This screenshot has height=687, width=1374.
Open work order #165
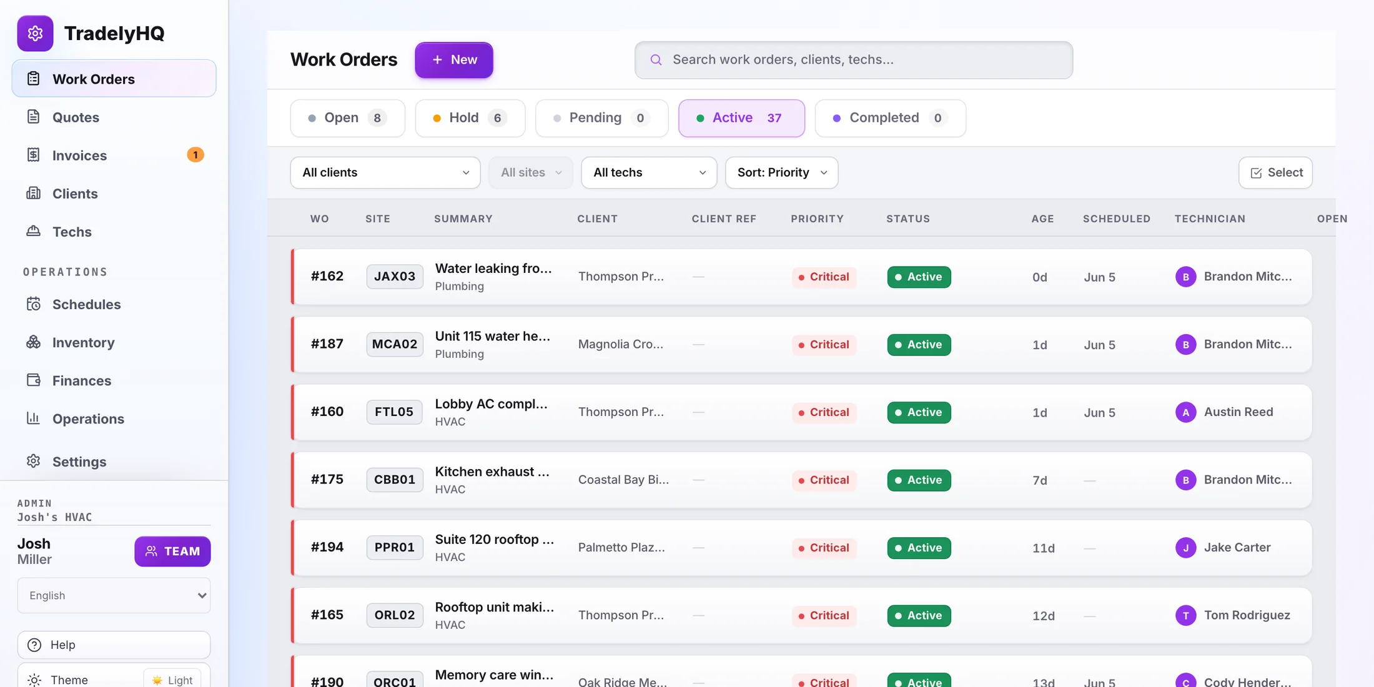801,615
